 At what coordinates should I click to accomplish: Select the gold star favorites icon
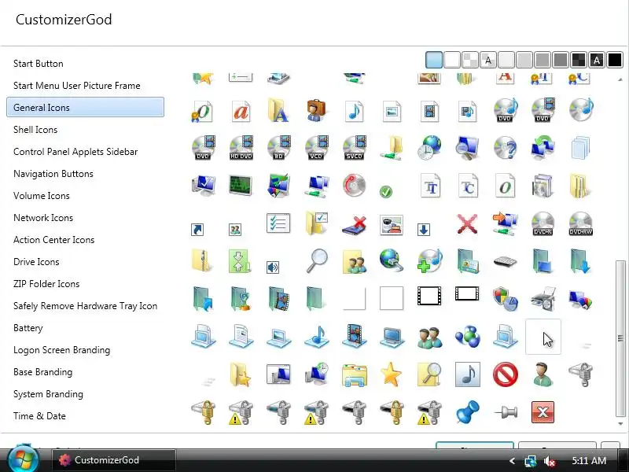point(391,374)
